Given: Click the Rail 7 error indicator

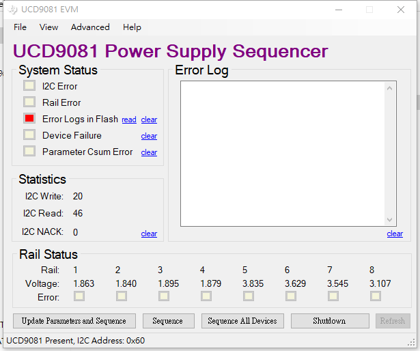Looking at the screenshot, I should click(x=333, y=296).
